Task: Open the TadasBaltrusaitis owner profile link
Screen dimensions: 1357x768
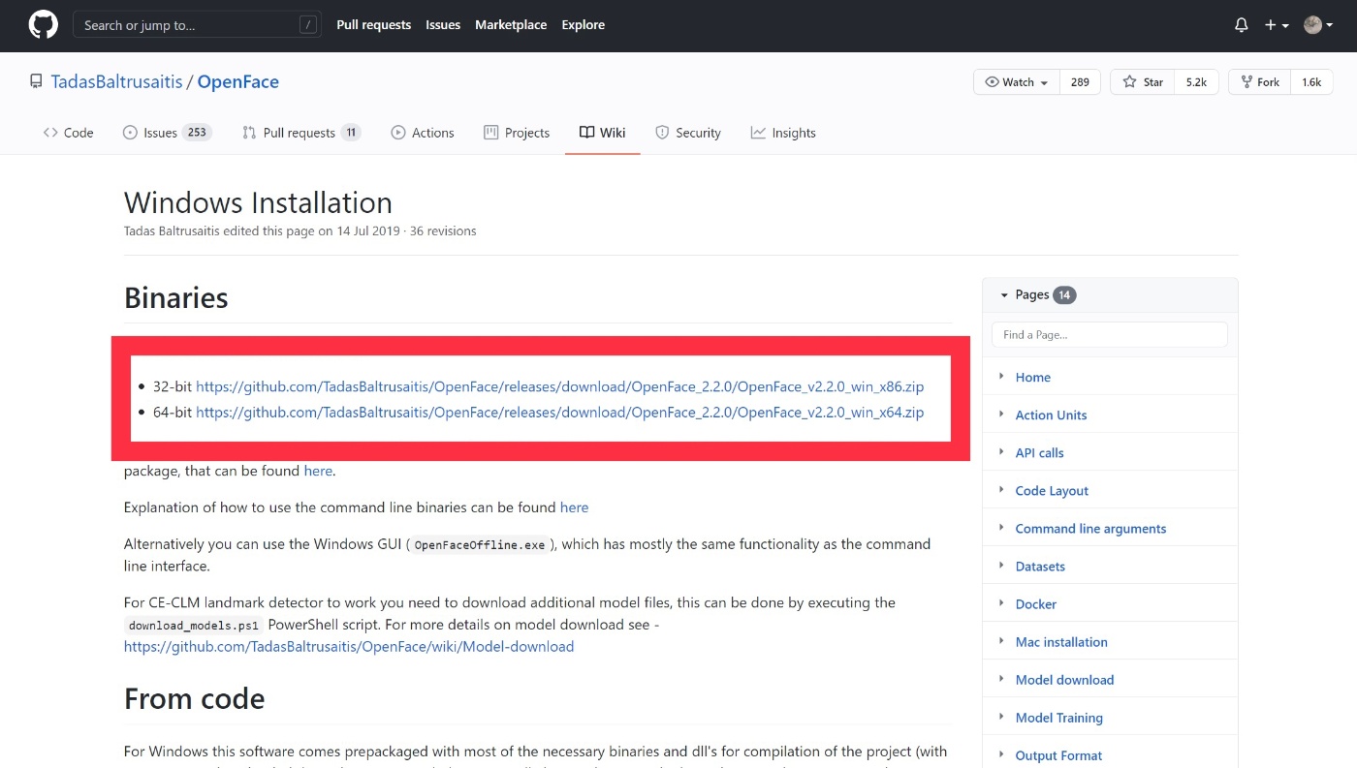Action: pyautogui.click(x=117, y=81)
